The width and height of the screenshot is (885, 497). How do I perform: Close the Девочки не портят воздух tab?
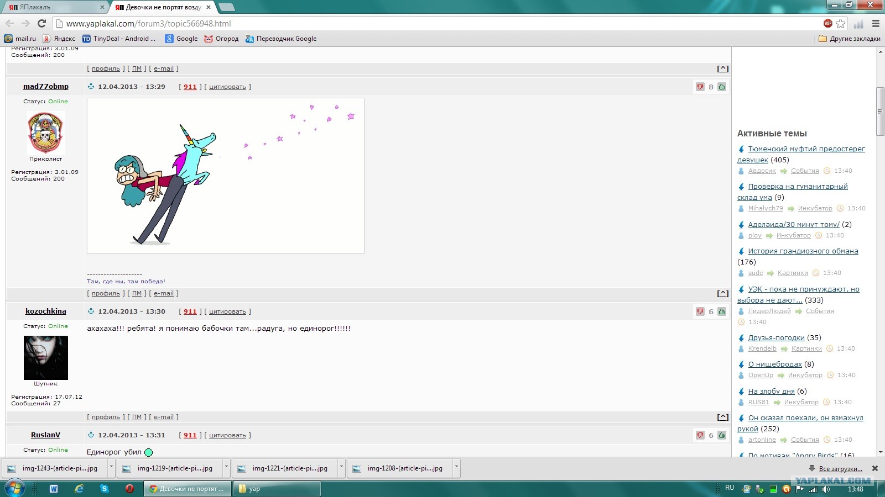[209, 7]
